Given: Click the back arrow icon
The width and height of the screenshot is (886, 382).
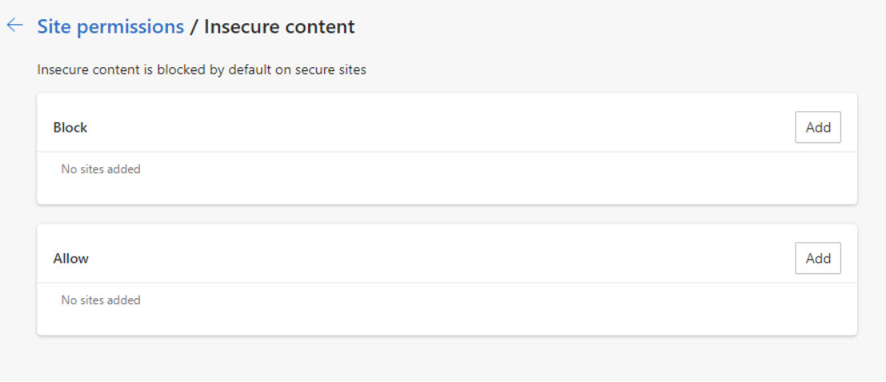Looking at the screenshot, I should pyautogui.click(x=14, y=26).
